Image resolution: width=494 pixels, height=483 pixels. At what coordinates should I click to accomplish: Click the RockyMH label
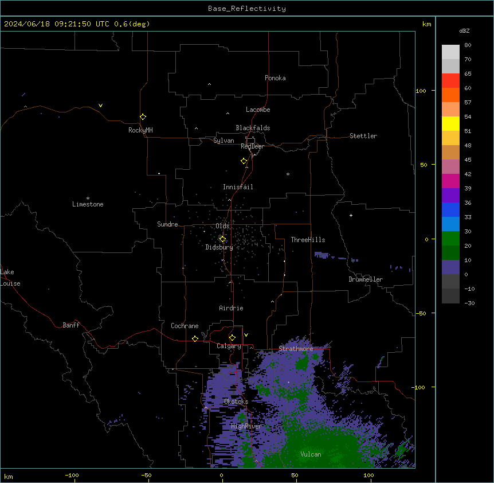[x=140, y=130]
